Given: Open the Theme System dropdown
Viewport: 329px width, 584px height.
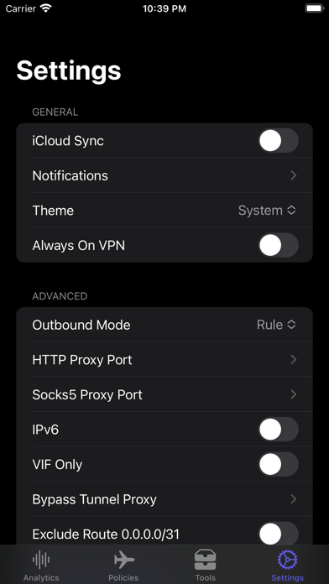Looking at the screenshot, I should (267, 211).
